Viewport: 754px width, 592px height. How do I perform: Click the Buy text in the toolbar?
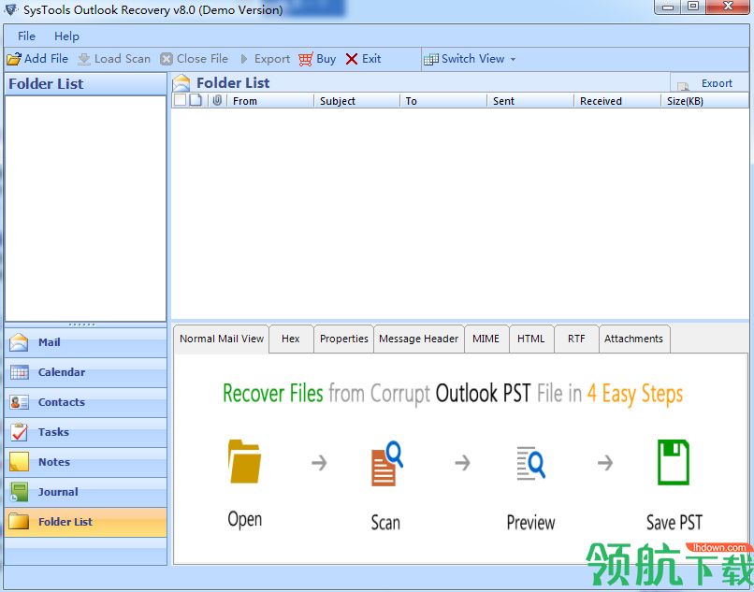[326, 59]
